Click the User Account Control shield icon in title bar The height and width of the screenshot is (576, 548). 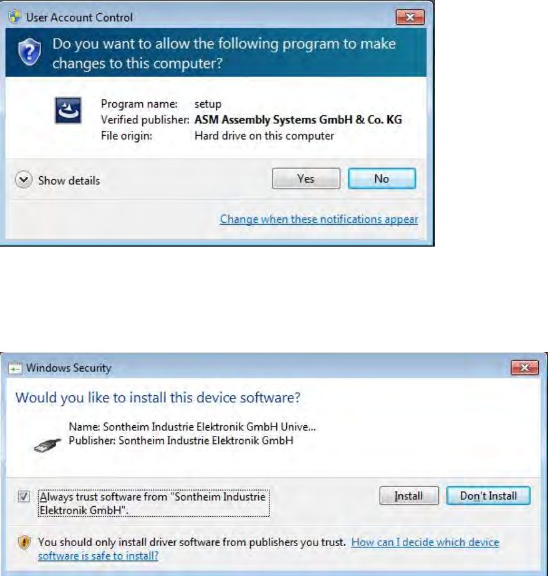tap(15, 17)
